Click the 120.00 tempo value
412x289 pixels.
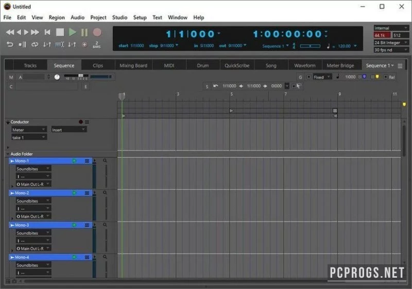344,46
